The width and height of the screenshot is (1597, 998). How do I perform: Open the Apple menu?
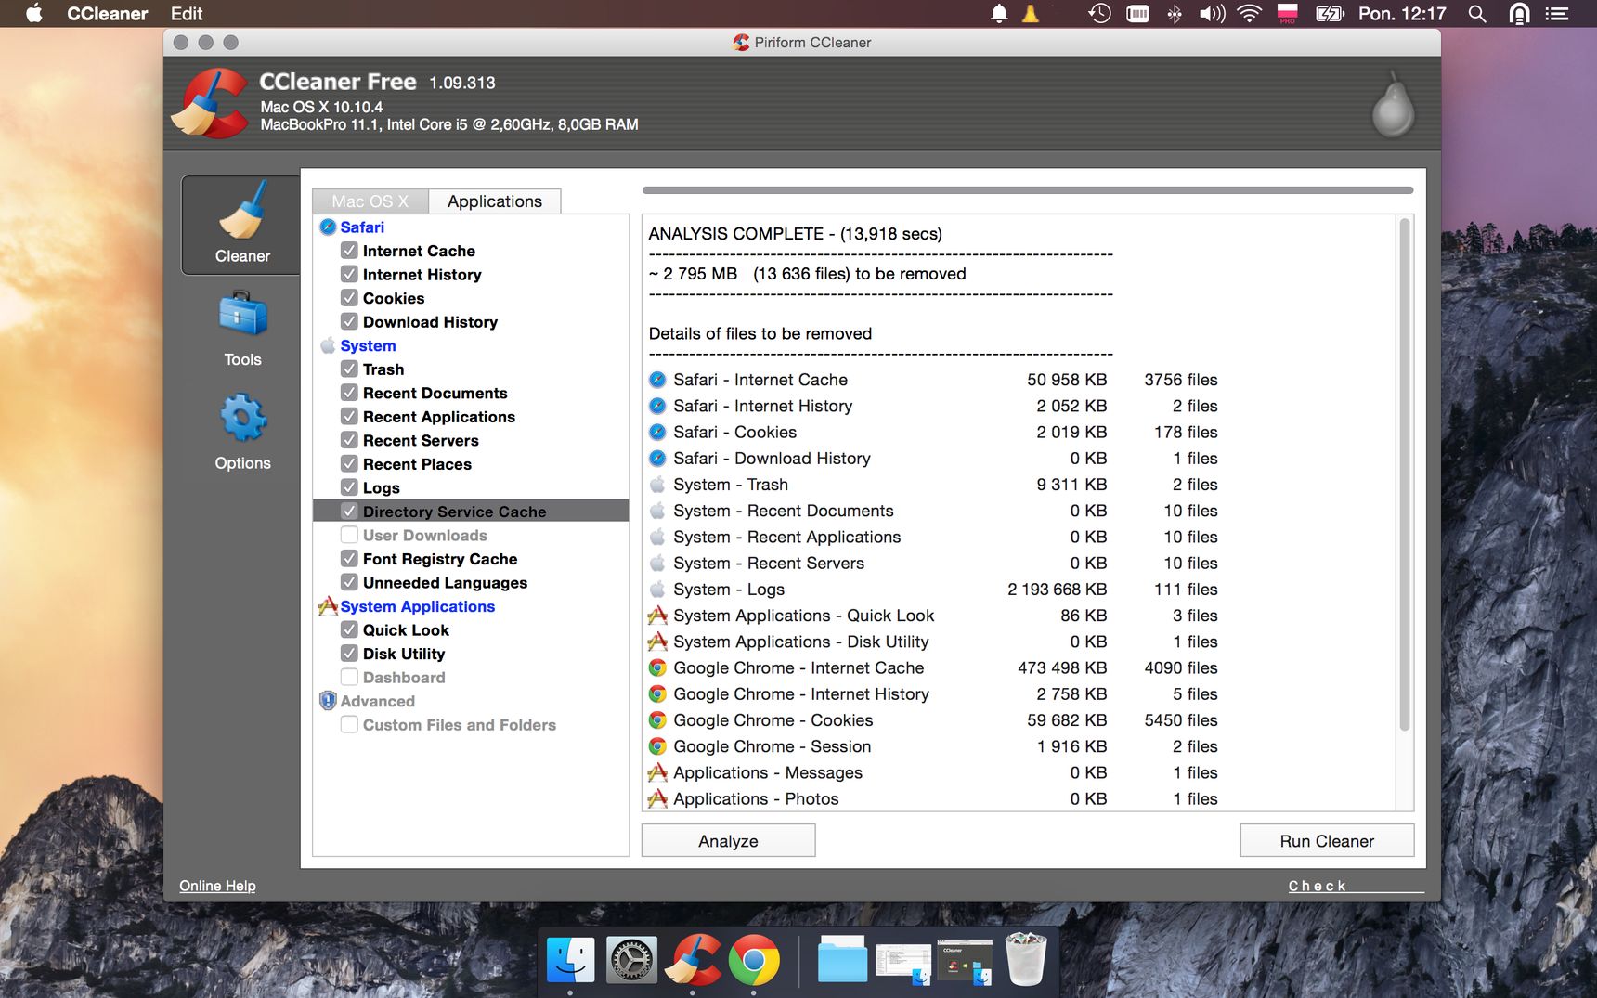(34, 14)
